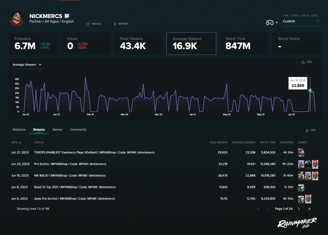Open the REPORT link
The height and width of the screenshot is (235, 328).
click(121, 24)
